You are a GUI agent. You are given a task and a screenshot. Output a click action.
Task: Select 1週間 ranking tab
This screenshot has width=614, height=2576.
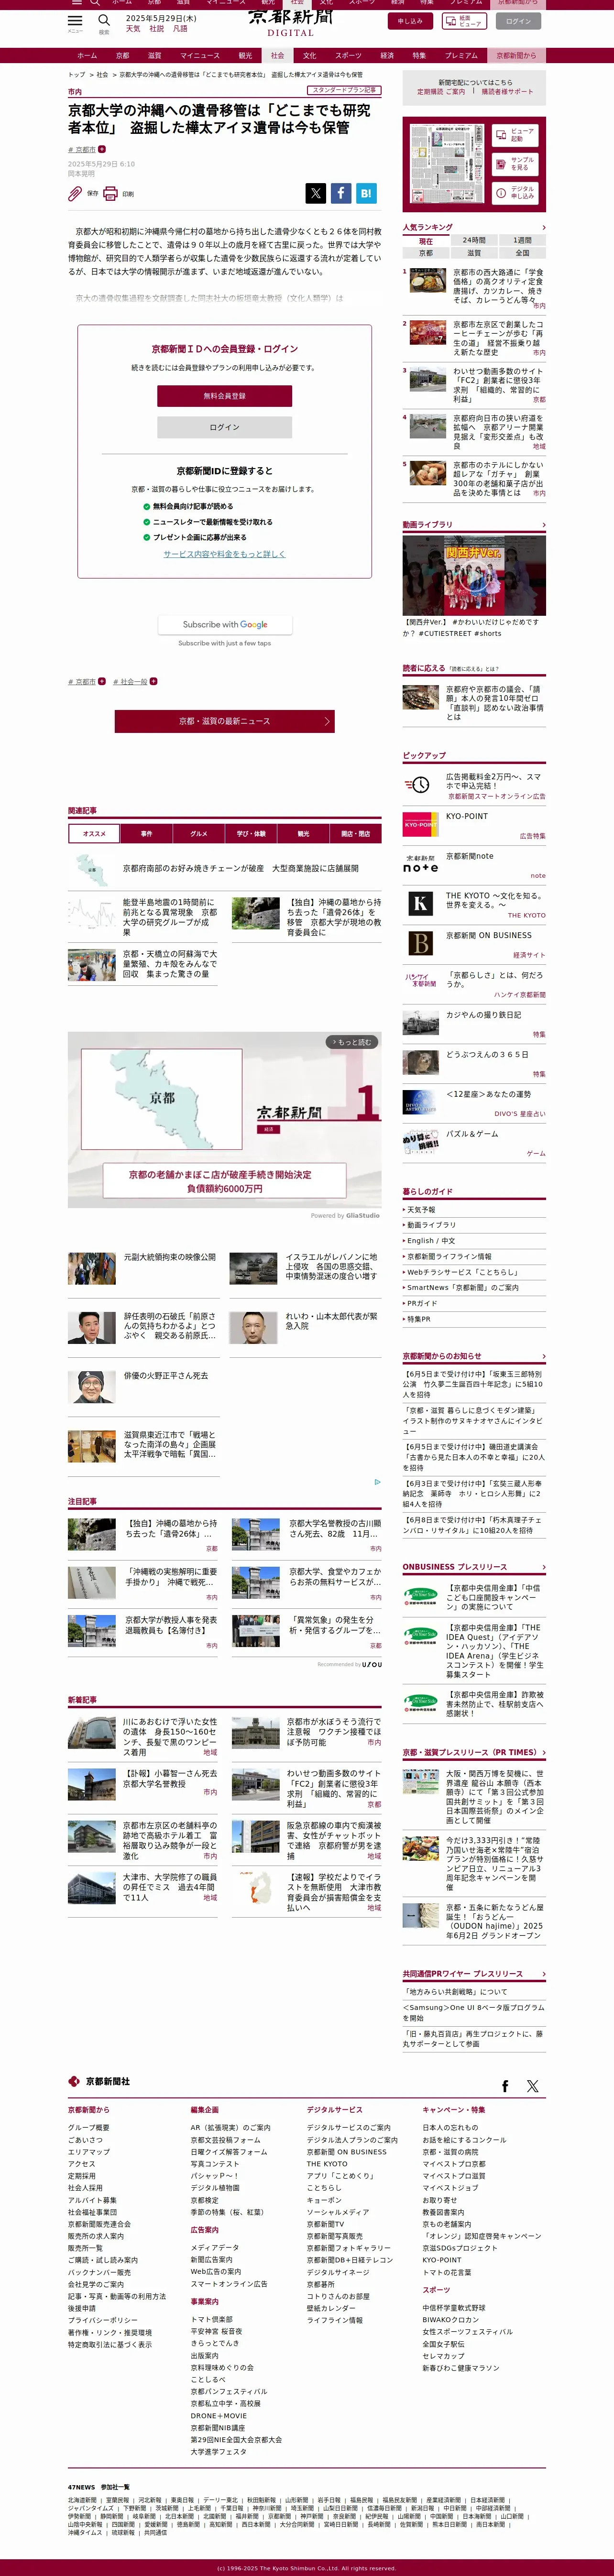522,240
